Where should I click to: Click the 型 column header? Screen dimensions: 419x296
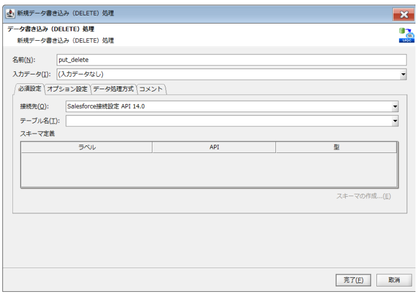click(336, 147)
